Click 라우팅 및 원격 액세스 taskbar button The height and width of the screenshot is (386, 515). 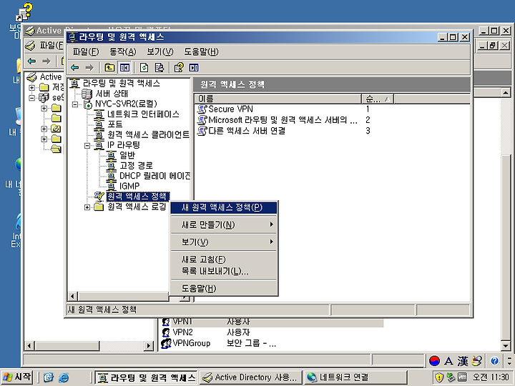(x=146, y=377)
